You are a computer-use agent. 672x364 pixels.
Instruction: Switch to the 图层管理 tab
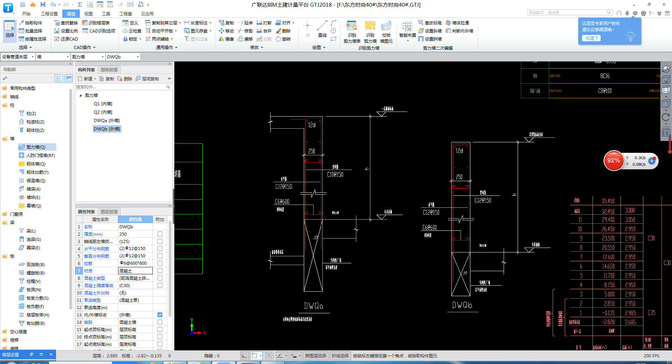[109, 212]
